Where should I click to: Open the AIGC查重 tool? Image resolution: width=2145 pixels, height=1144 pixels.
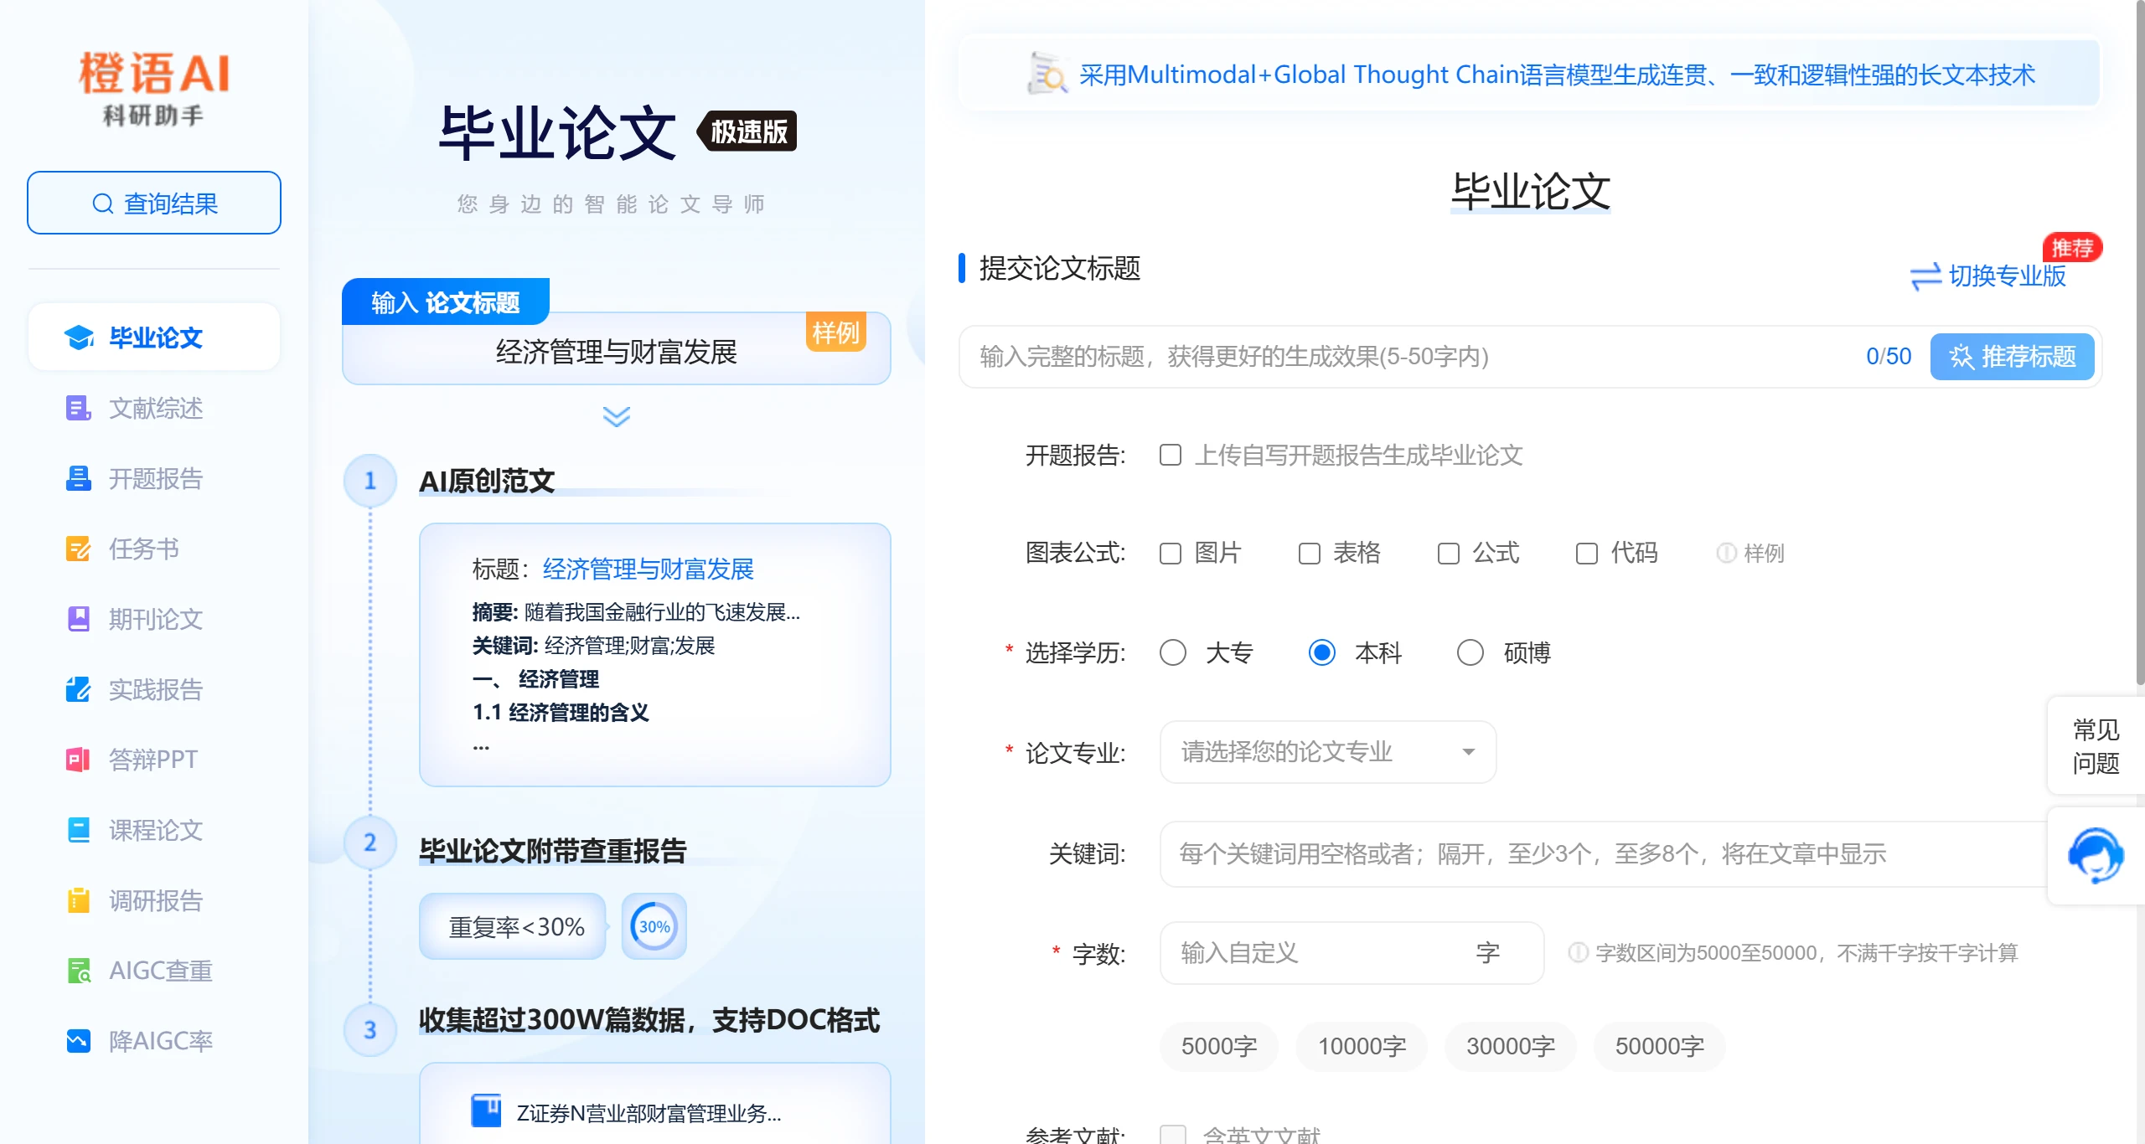[x=160, y=970]
